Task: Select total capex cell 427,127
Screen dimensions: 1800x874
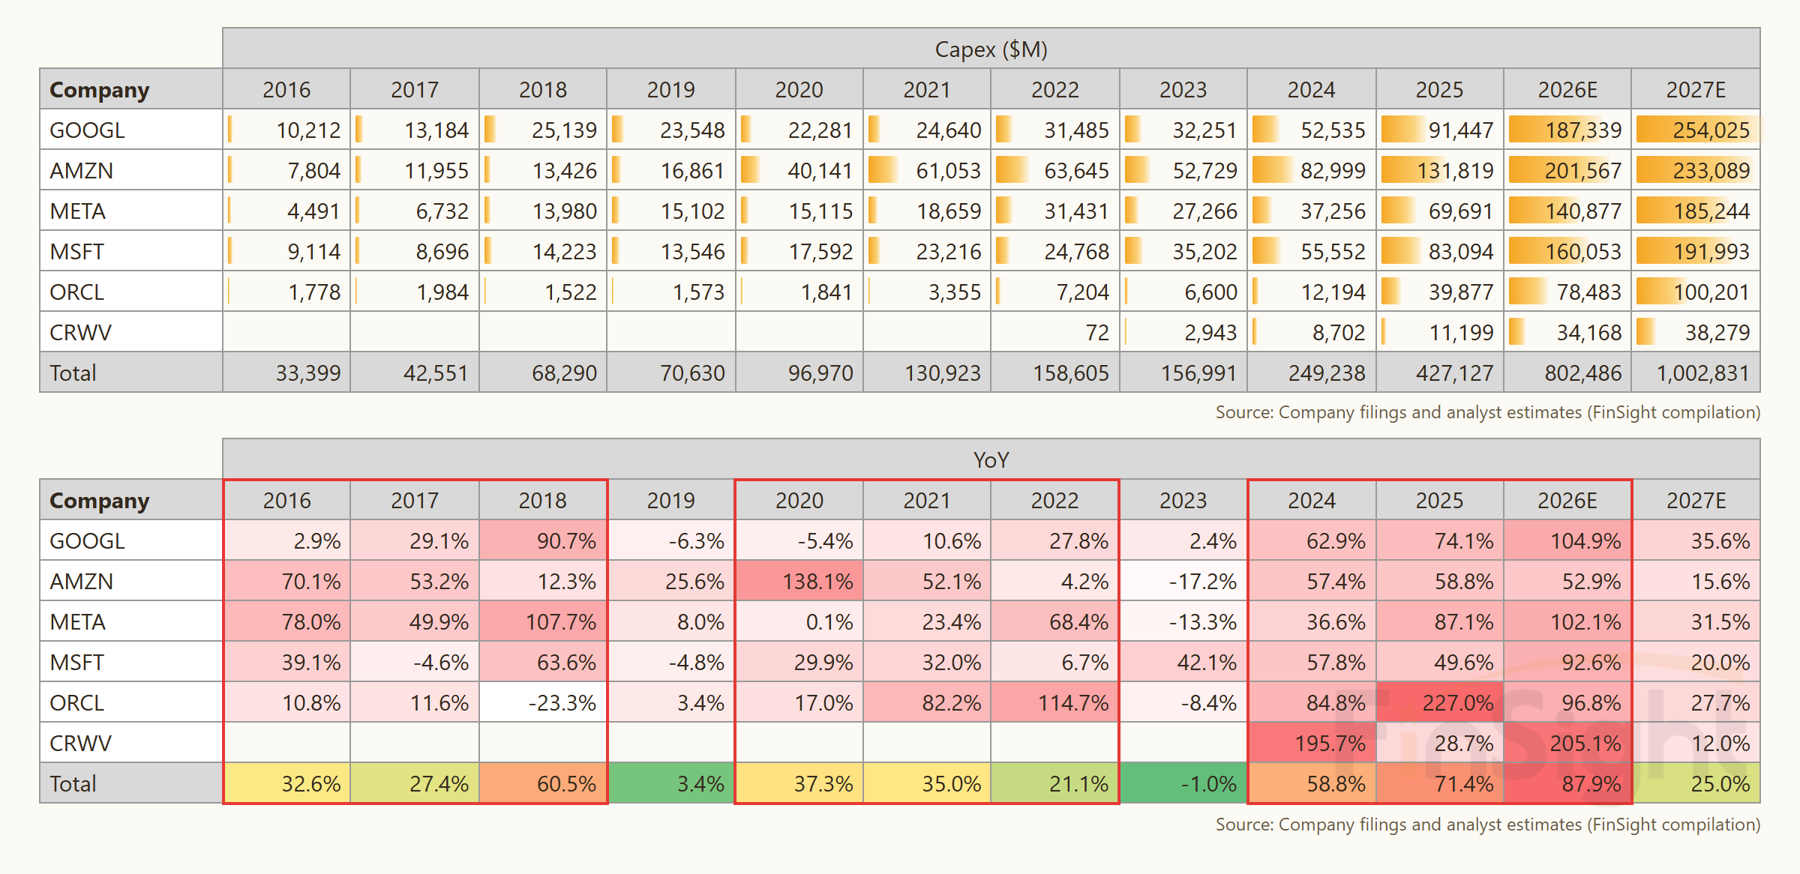Action: click(x=1439, y=373)
